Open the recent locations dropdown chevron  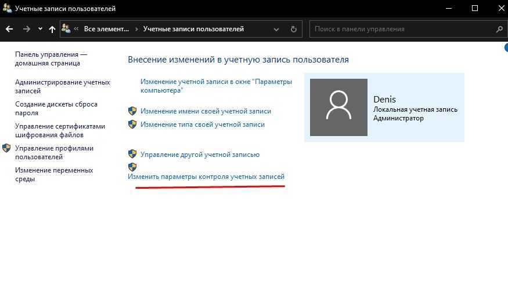pyautogui.click(x=40, y=29)
